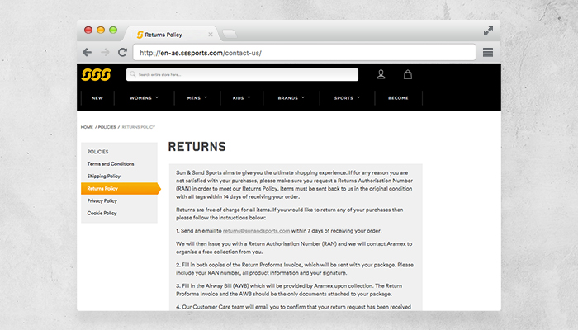578x330 pixels.
Task: Expand the Sports dropdown menu
Action: 347,97
